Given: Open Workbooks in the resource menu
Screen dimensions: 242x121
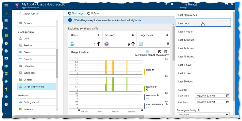Looking at the screenshot, I should [x=36, y=73].
